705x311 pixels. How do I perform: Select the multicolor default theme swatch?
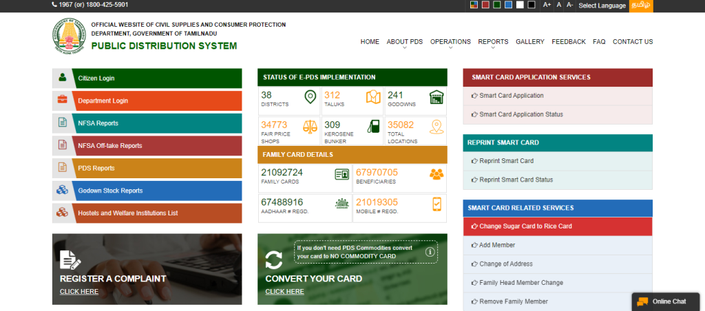click(x=474, y=5)
